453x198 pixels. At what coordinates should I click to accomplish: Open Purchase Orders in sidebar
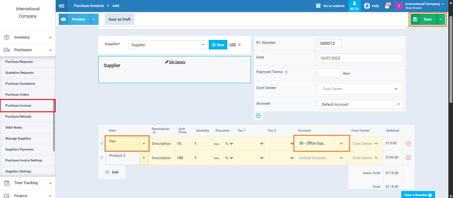pos(17,95)
